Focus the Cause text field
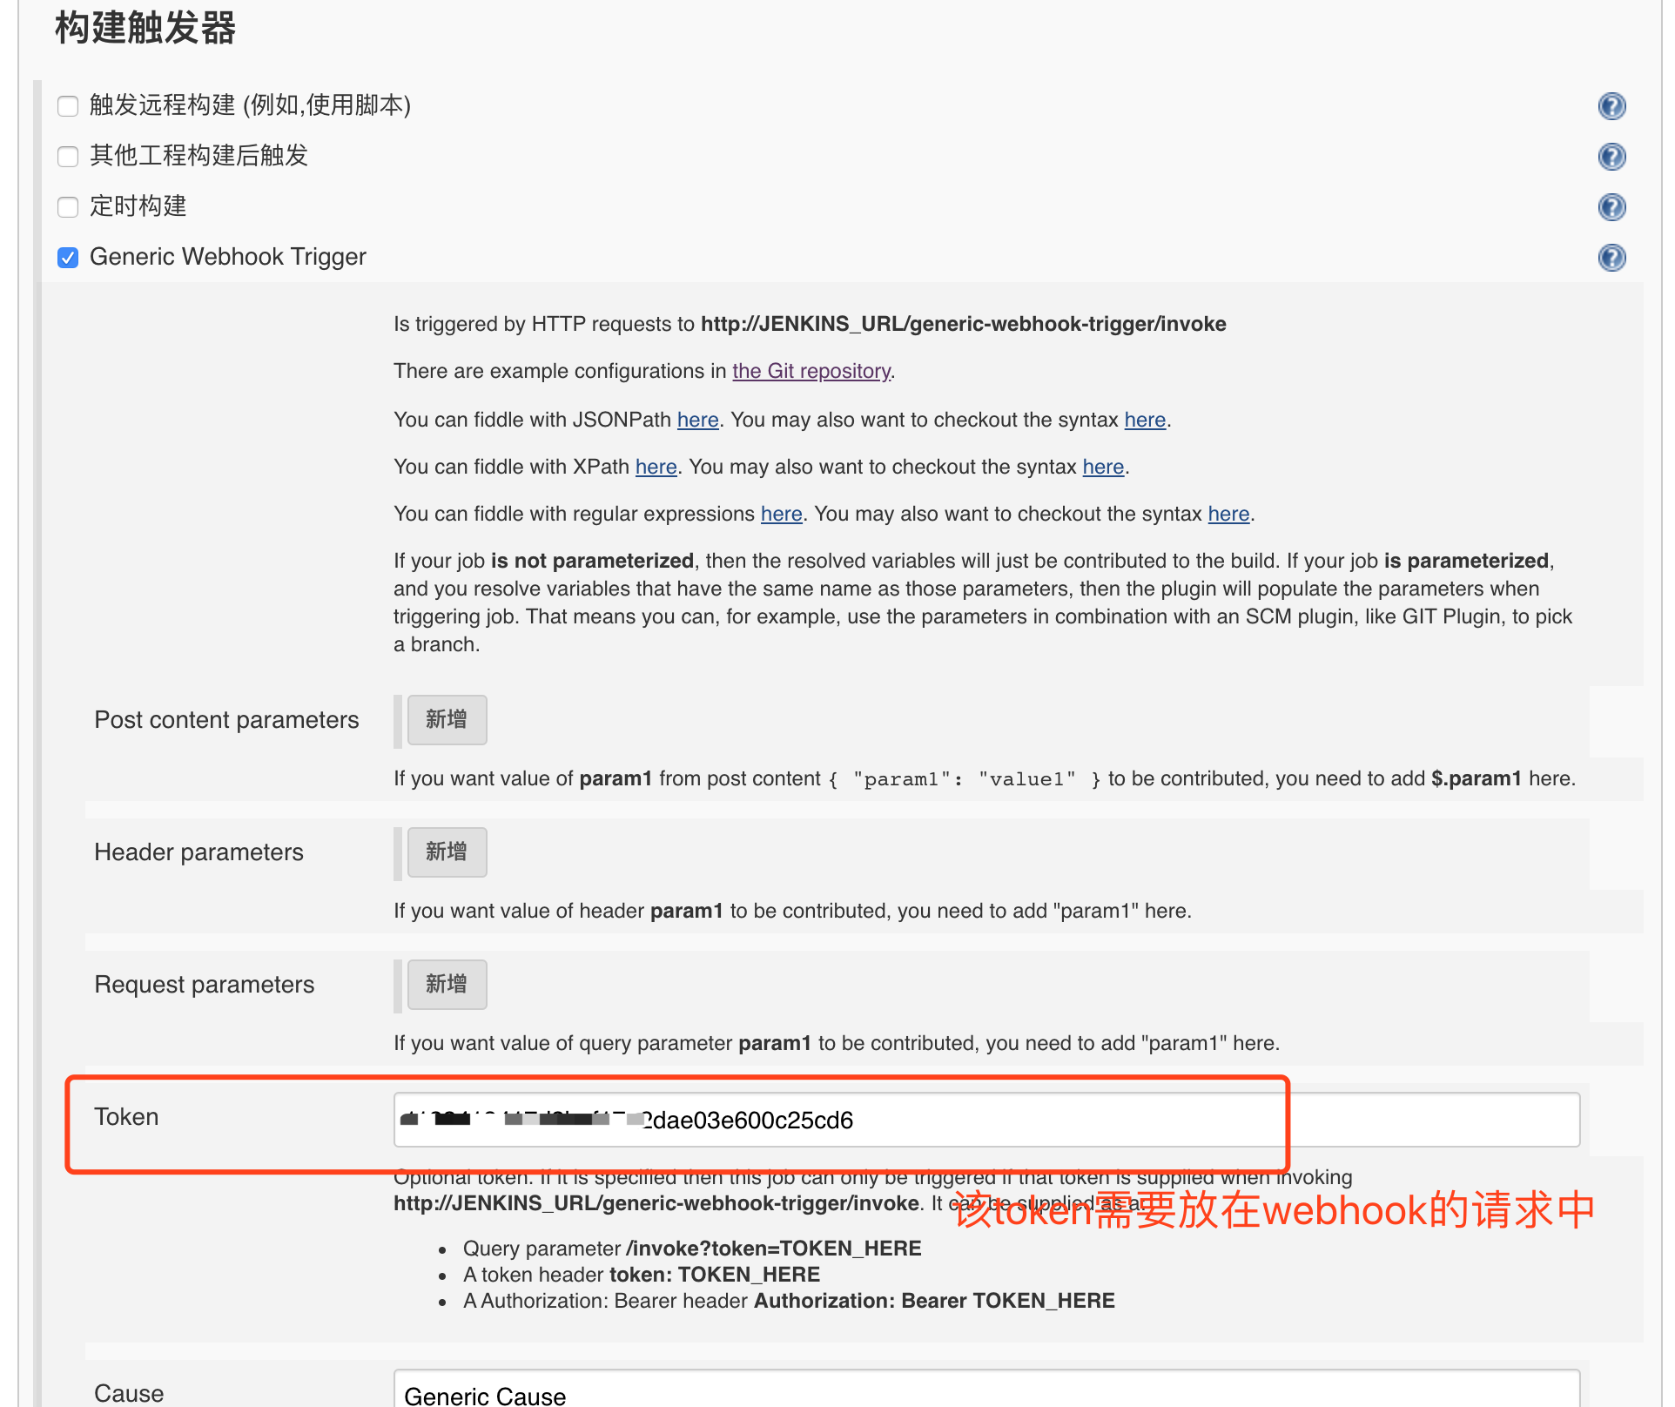Screen dimensions: 1675x1407 tap(985, 1393)
